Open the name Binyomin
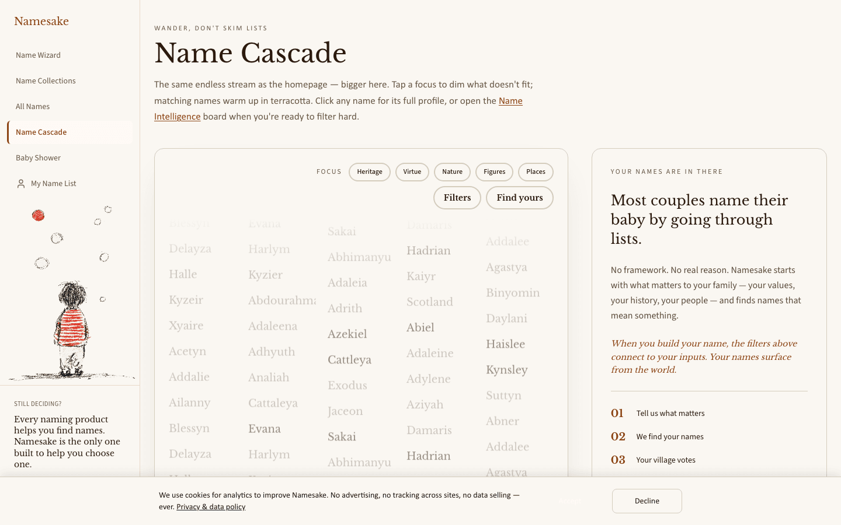 tap(513, 293)
